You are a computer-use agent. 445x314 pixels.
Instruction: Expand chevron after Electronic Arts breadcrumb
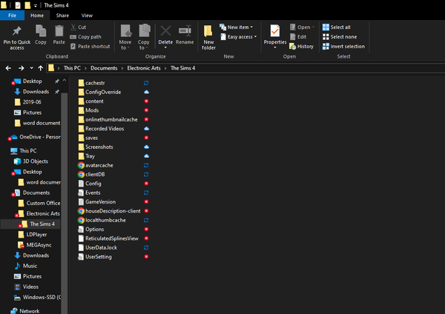(x=165, y=68)
